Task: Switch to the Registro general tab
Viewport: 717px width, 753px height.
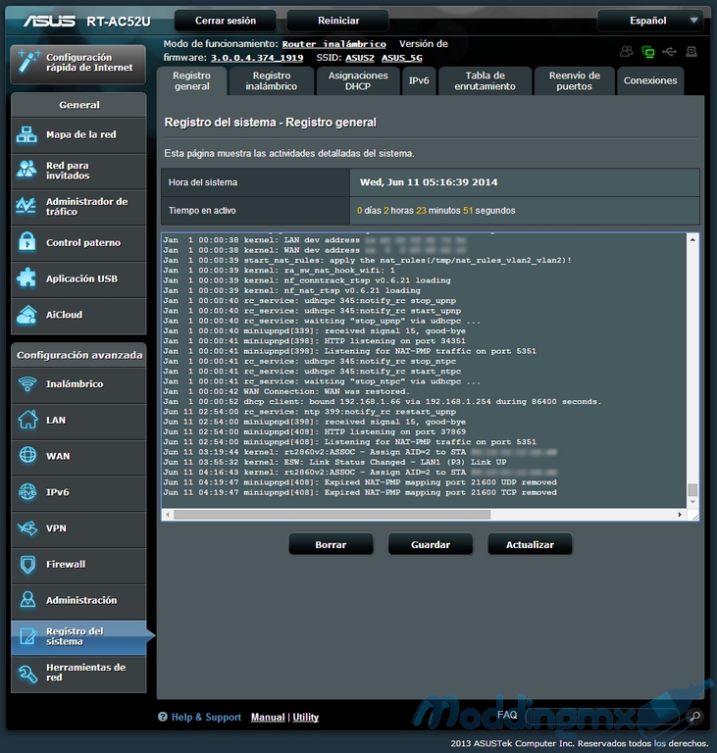Action: pos(191,80)
